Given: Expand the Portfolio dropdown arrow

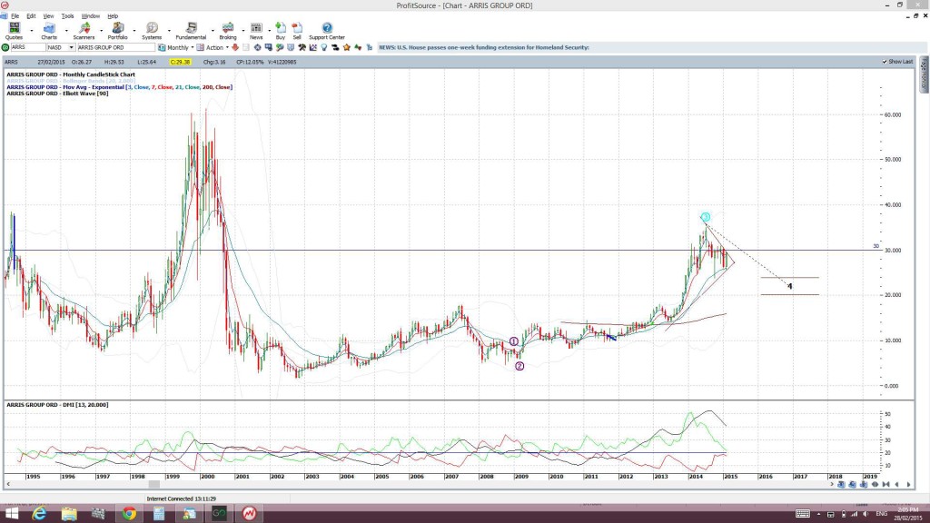Looking at the screenshot, I should point(134,31).
